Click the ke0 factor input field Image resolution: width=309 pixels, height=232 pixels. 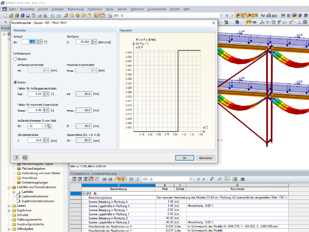click(35, 94)
